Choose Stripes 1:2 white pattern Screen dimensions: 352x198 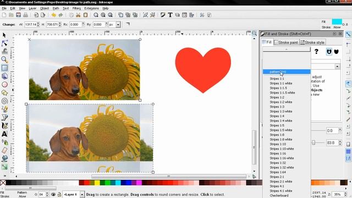tap(281, 102)
